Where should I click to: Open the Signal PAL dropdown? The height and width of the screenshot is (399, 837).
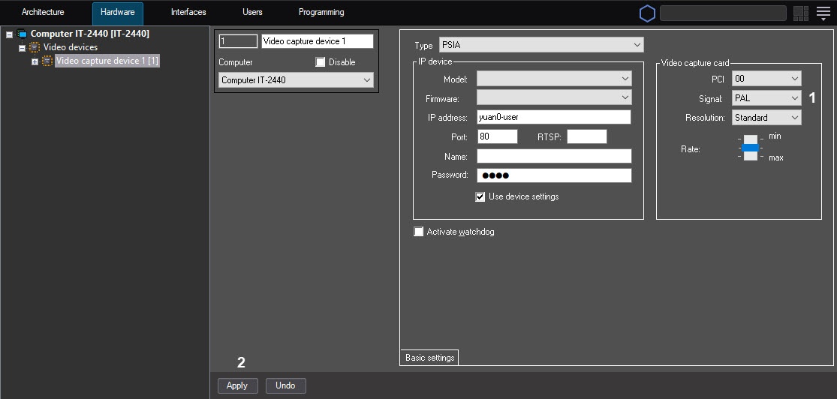[x=766, y=98]
